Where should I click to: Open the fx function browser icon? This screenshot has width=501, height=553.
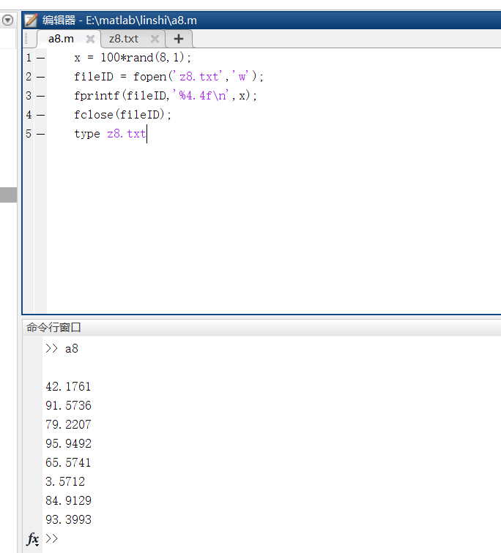click(32, 539)
